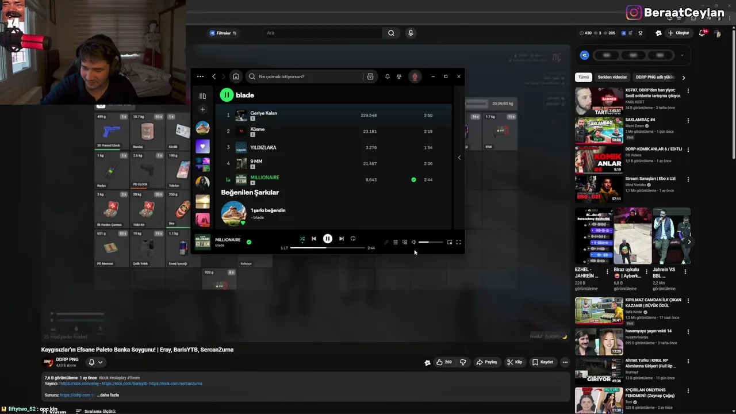Click the YouTube Ara search box
Screen dimensions: 736x414
(322, 33)
